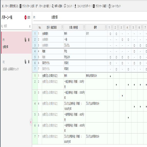Open the 因子/確認項目 column filter dropdown
This screenshot has height=147, width=147.
point(62,28)
